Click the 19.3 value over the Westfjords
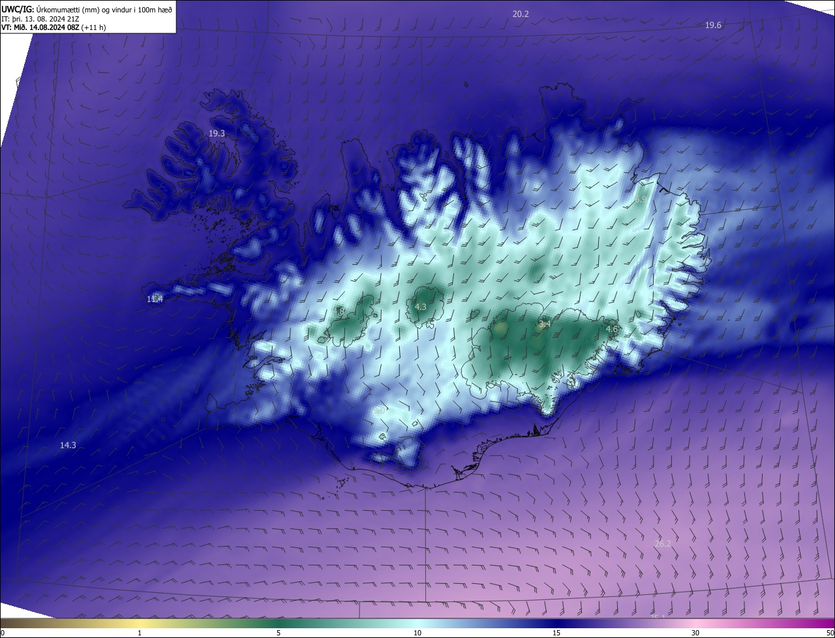The image size is (835, 638). point(217,133)
